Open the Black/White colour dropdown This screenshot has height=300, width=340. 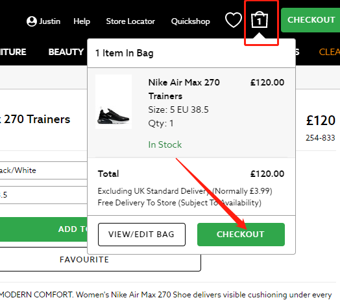[43, 170]
